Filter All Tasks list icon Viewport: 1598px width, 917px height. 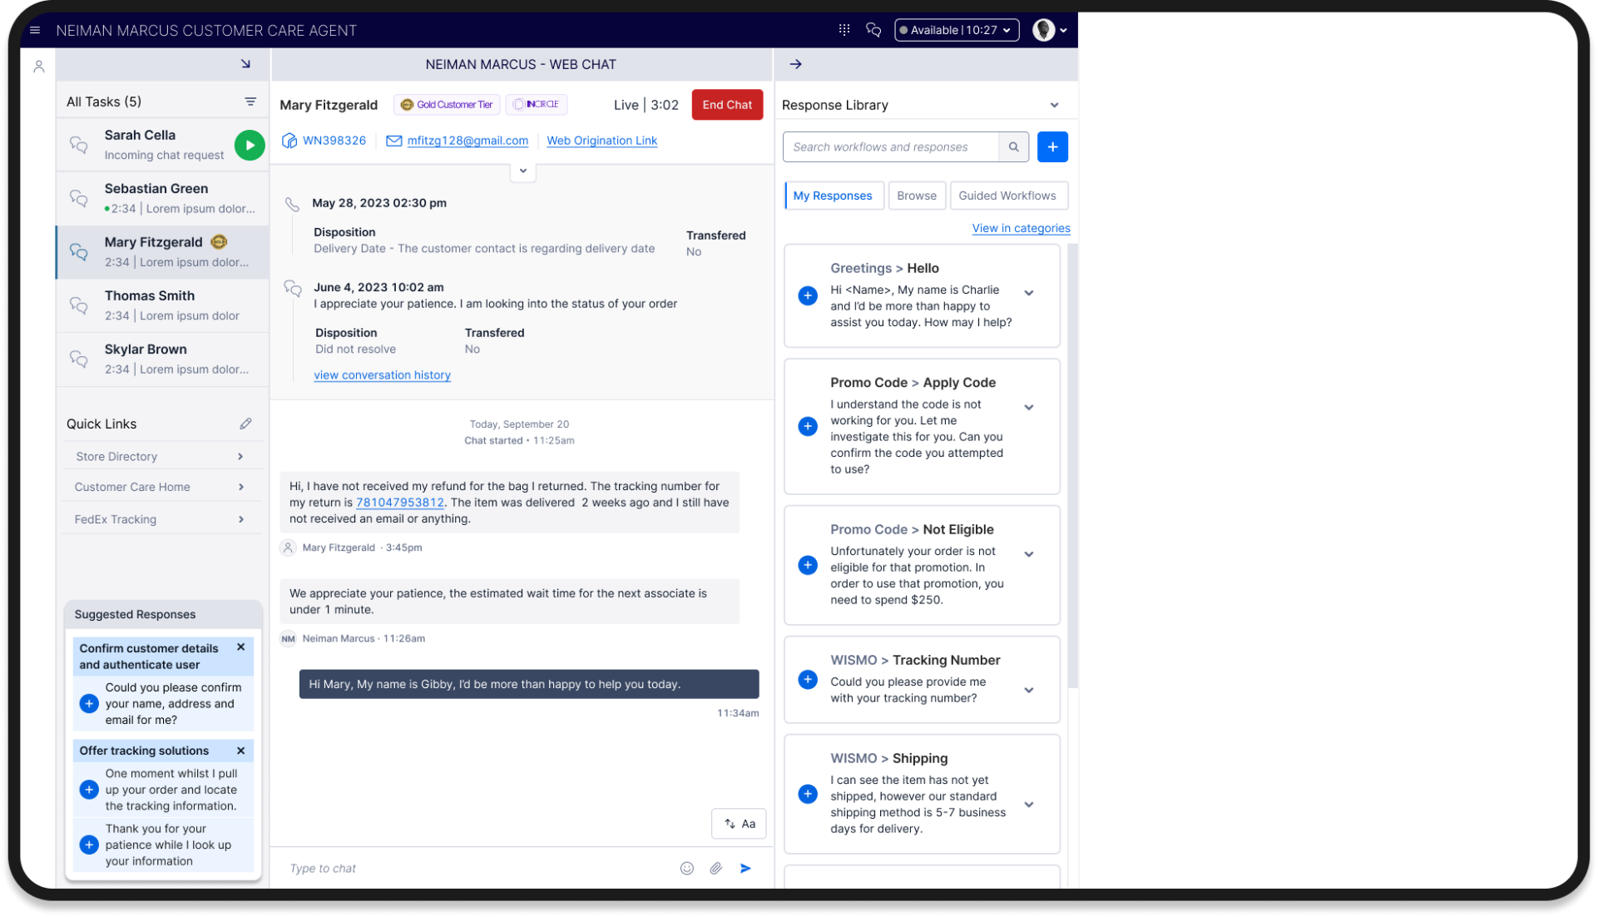click(x=250, y=102)
